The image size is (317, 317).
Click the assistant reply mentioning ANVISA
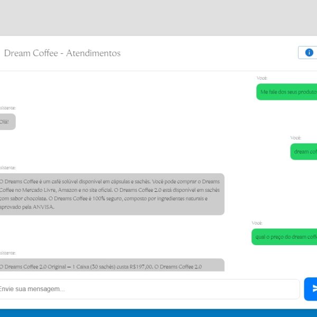click(112, 194)
